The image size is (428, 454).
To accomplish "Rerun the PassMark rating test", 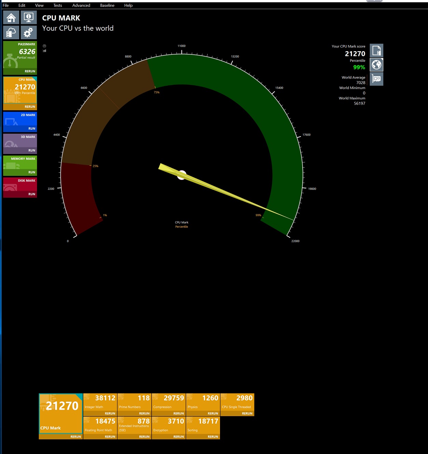I will point(20,71).
